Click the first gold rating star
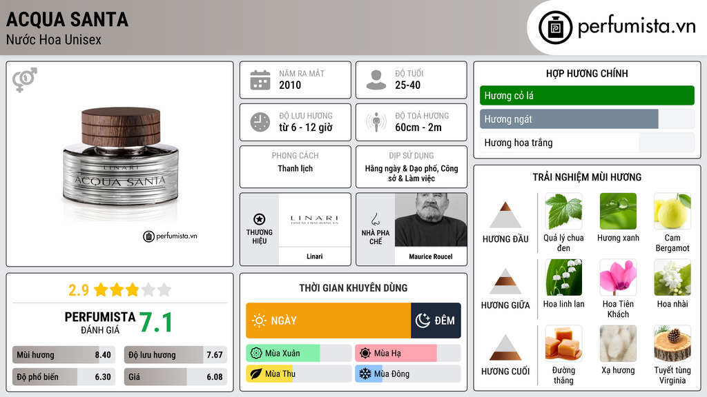The height and width of the screenshot is (397, 707). [101, 289]
